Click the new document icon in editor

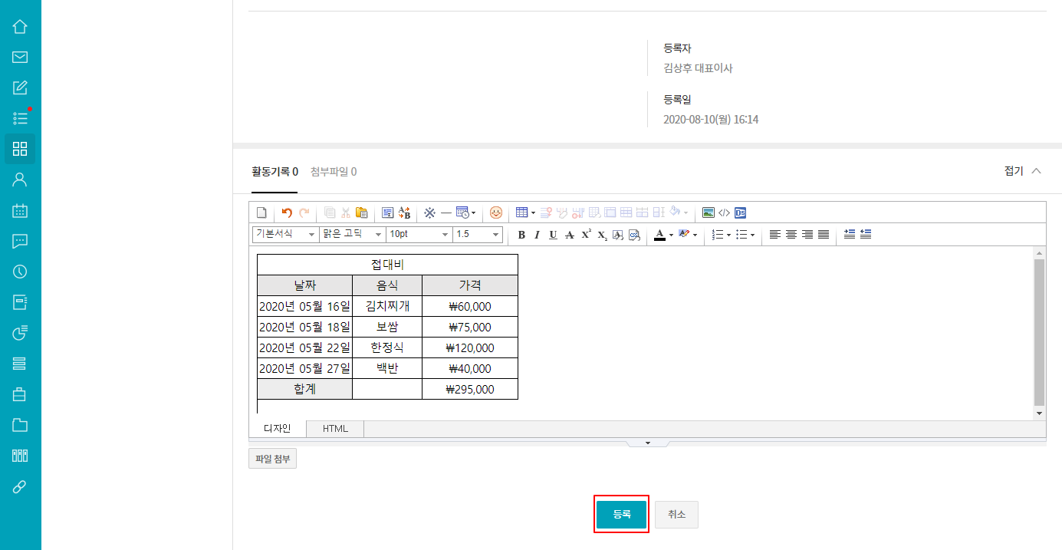[x=261, y=212]
